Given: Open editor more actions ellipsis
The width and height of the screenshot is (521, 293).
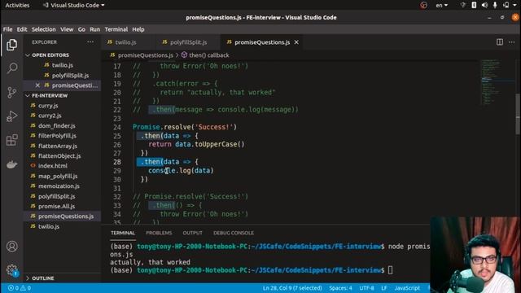Looking at the screenshot, I should pos(511,42).
